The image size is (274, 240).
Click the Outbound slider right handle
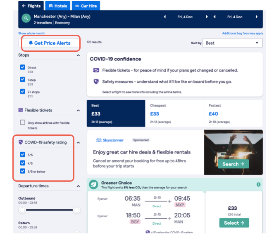tap(77, 210)
